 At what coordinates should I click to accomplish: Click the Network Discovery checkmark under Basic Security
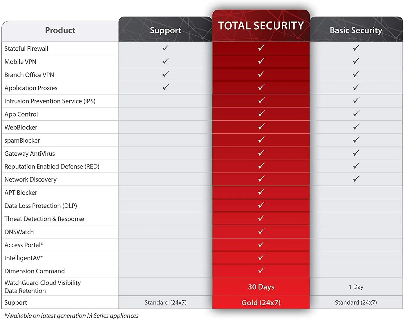(356, 179)
